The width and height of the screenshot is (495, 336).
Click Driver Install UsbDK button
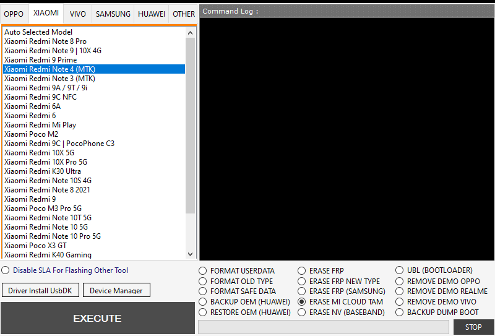pyautogui.click(x=40, y=290)
